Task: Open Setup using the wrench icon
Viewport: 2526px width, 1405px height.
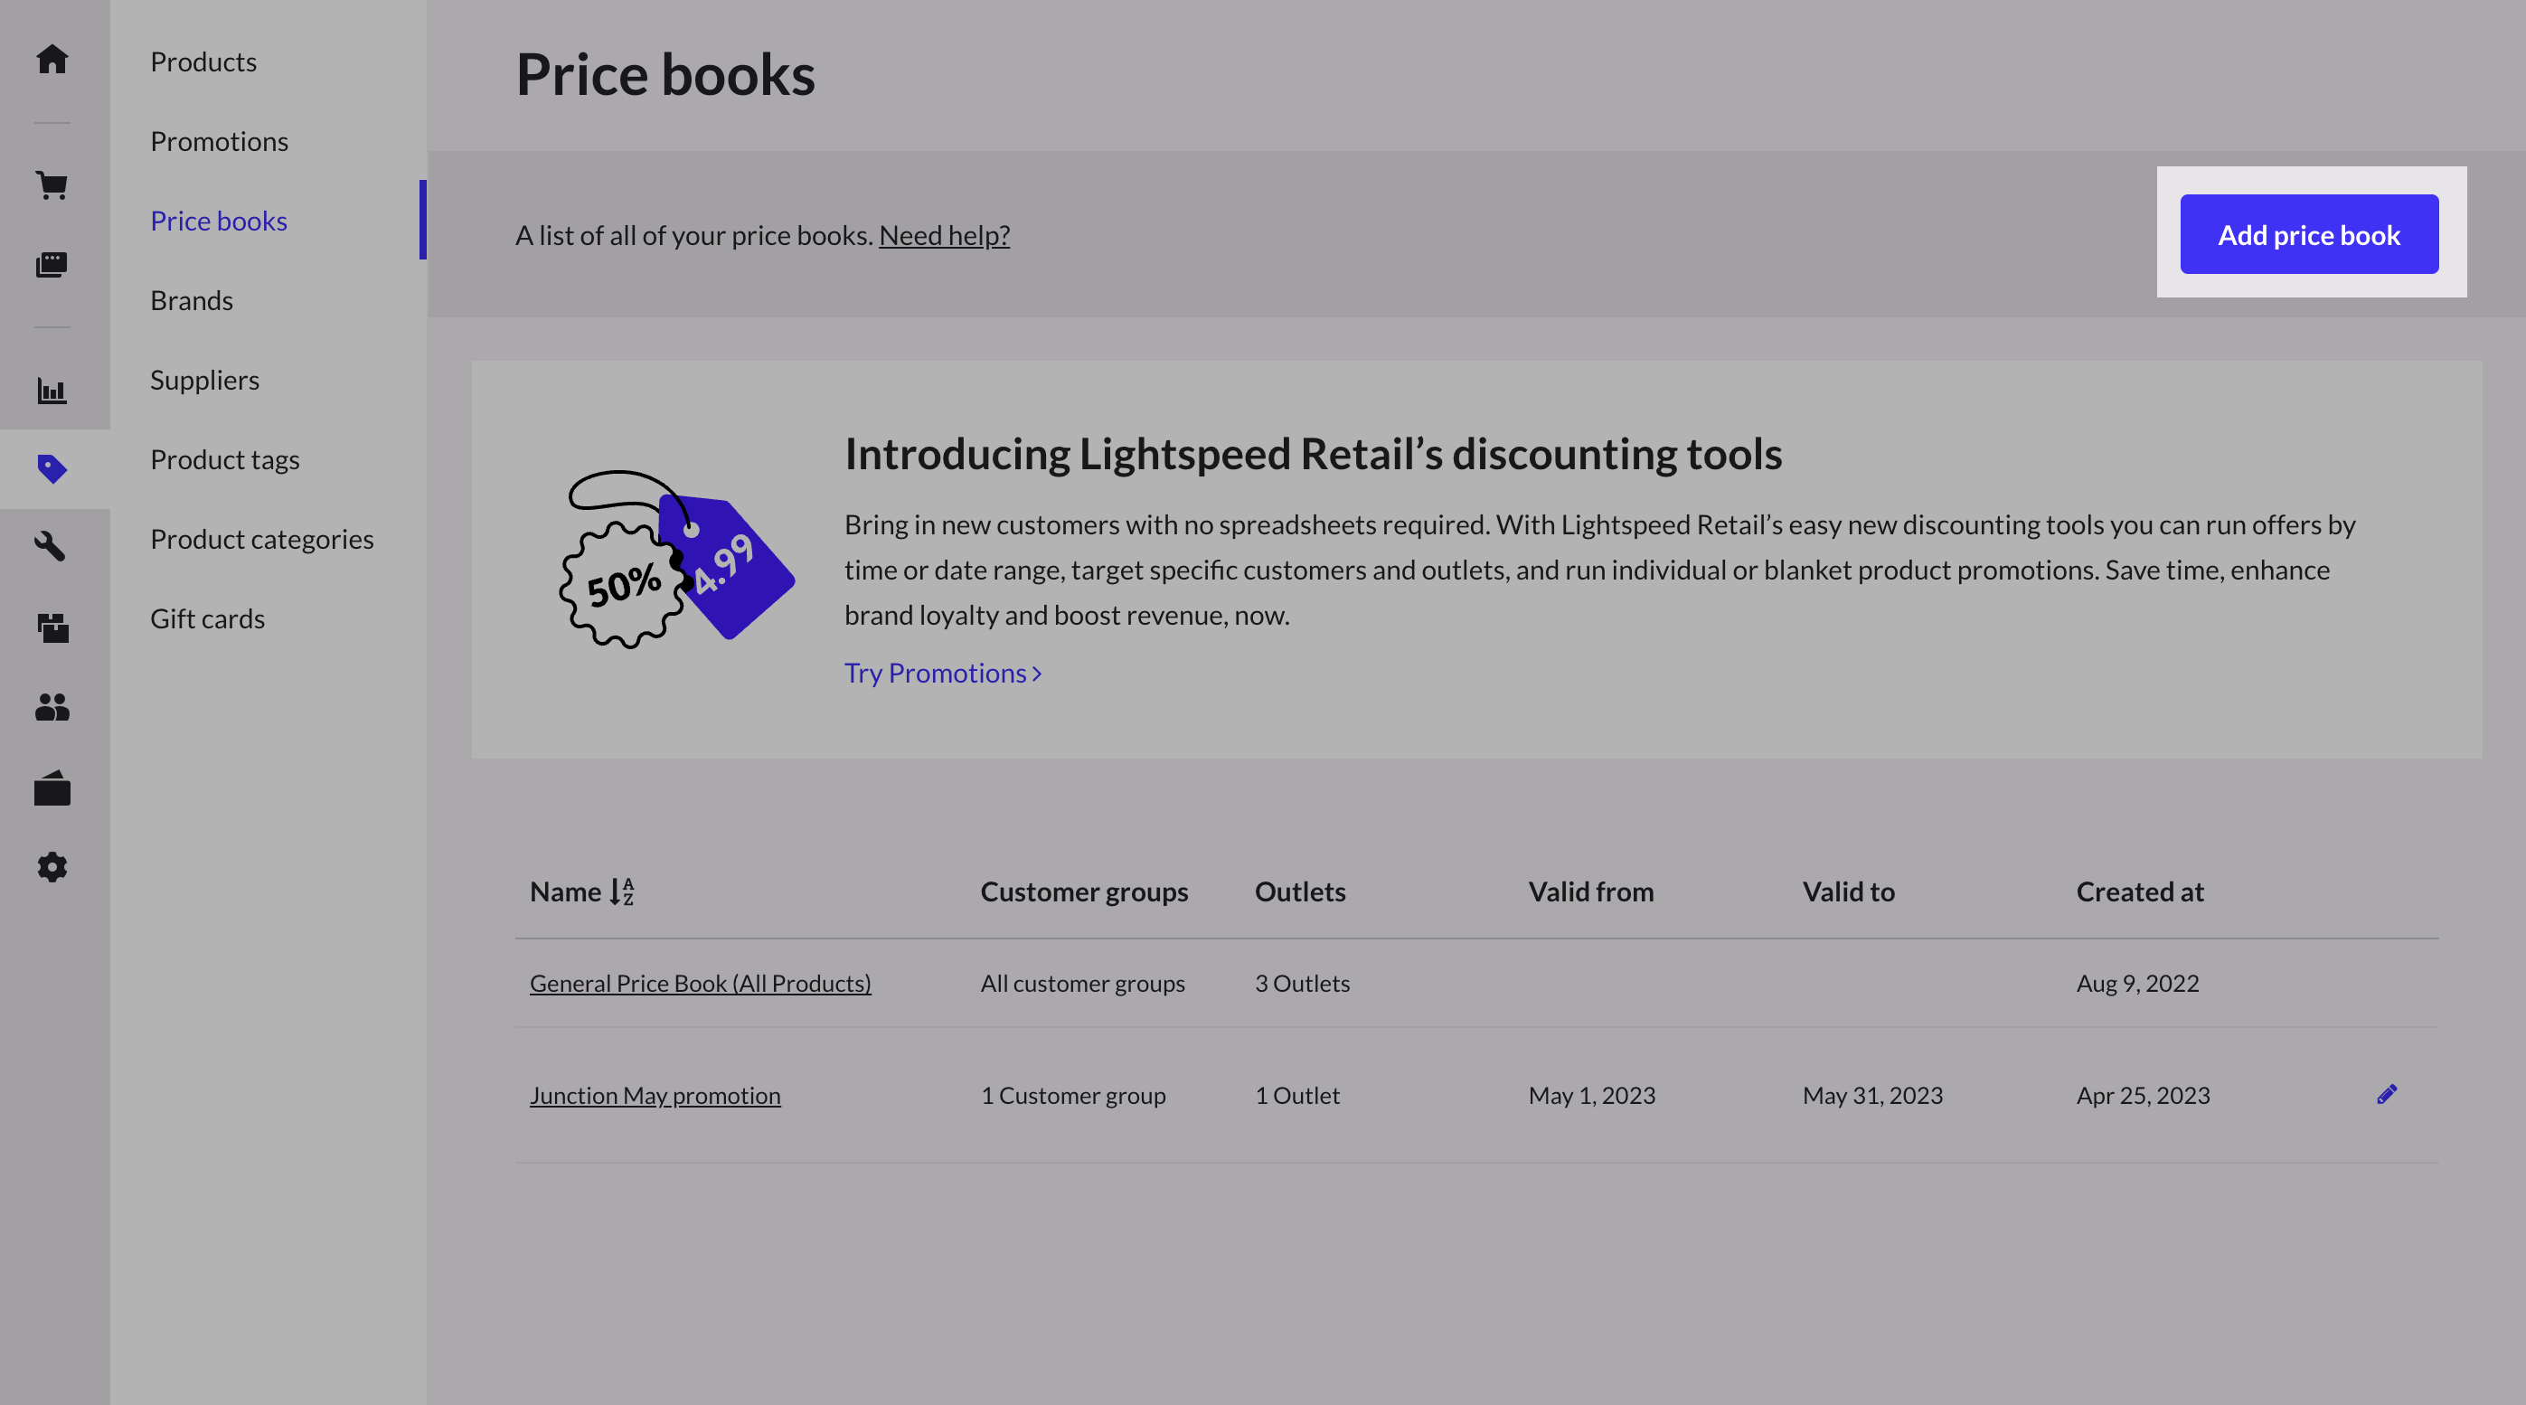Action: [x=52, y=547]
